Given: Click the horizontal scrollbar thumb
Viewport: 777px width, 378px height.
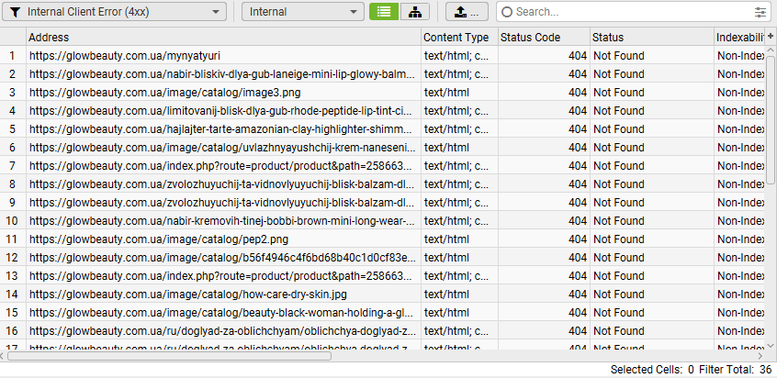Looking at the screenshot, I should (170, 356).
